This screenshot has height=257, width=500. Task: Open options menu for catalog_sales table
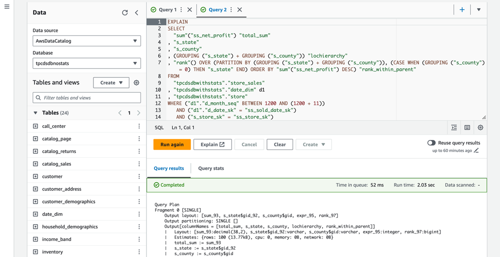coord(139,164)
